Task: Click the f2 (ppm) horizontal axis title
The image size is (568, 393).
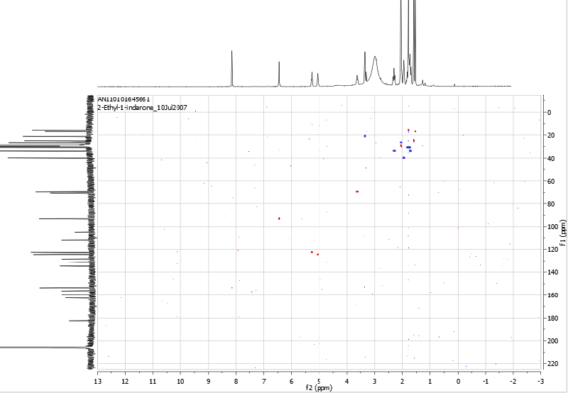Action: [x=319, y=388]
